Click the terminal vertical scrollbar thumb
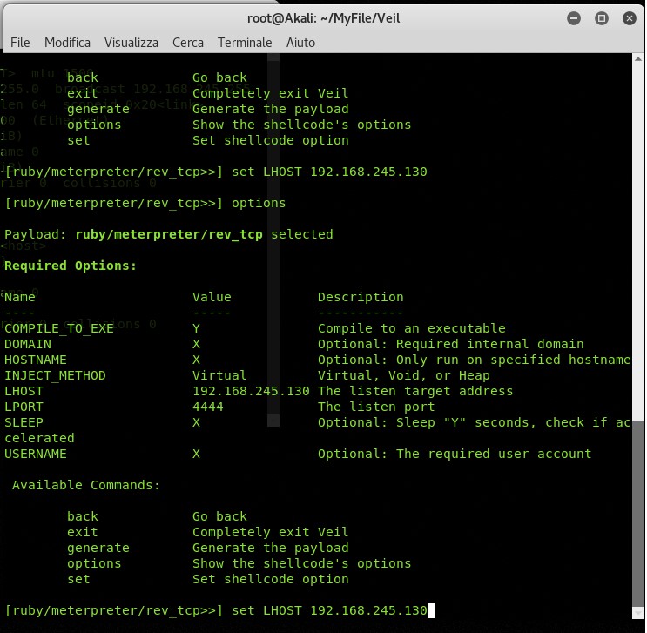This screenshot has width=647, height=633. 638,515
